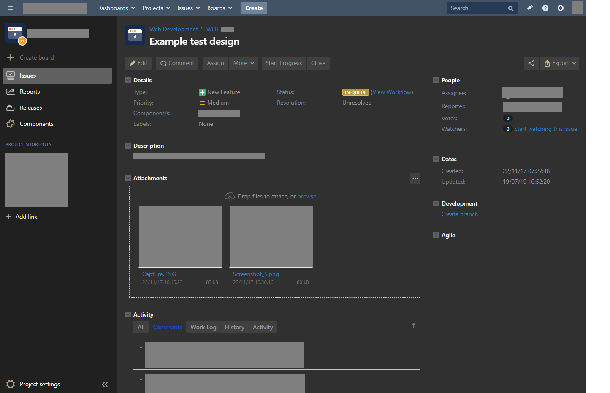Screen dimensions: 610x393
Task: Open attachment options via the ellipsis icon
Action: pos(415,179)
